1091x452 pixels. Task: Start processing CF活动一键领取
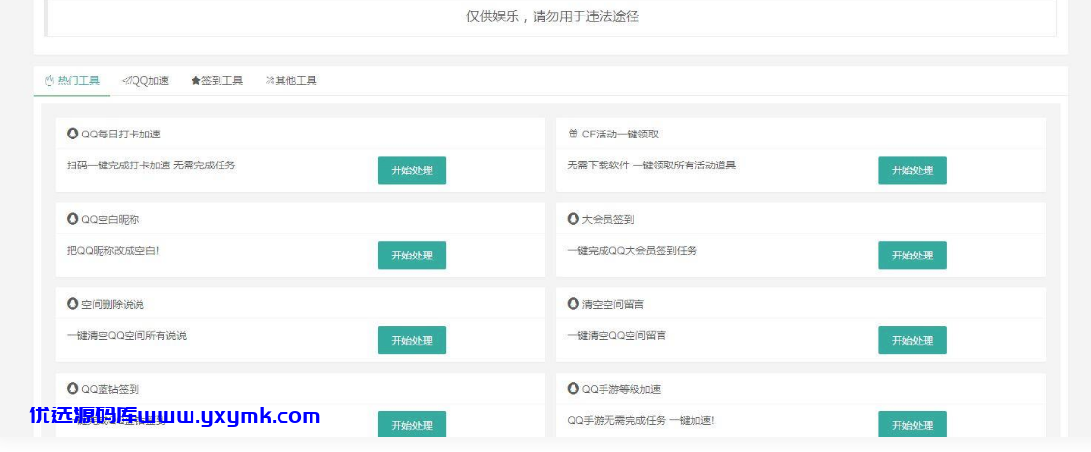pyautogui.click(x=912, y=170)
